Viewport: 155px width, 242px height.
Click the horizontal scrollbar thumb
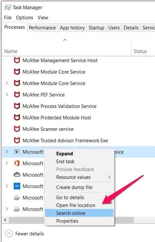71,220
